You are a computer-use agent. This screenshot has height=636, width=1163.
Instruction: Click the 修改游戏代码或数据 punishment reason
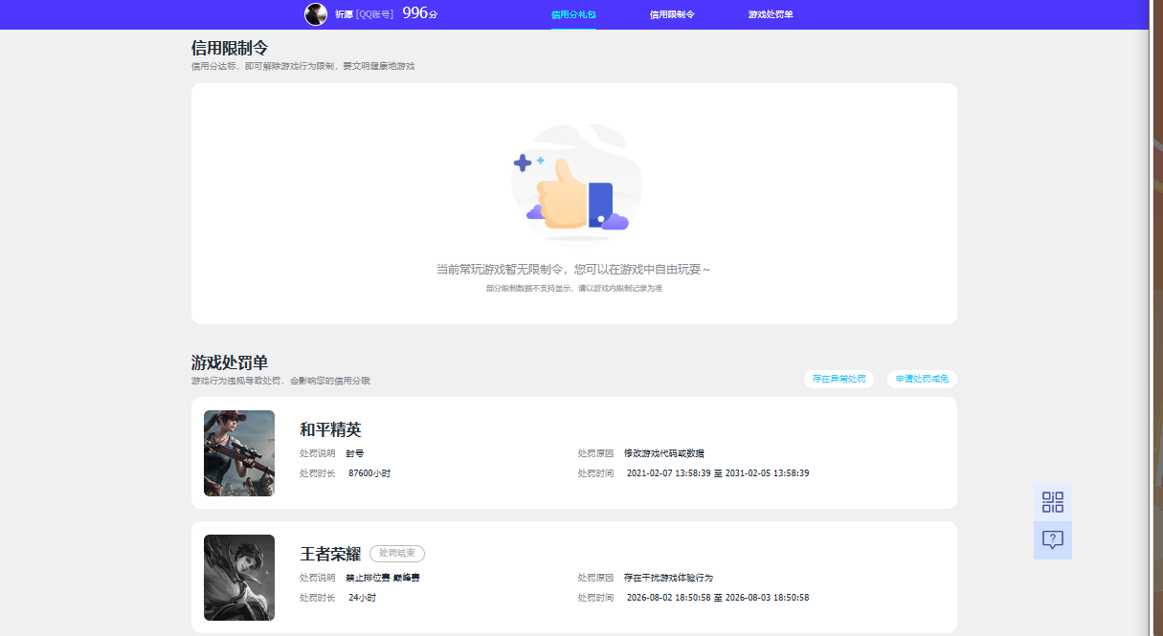tap(664, 453)
